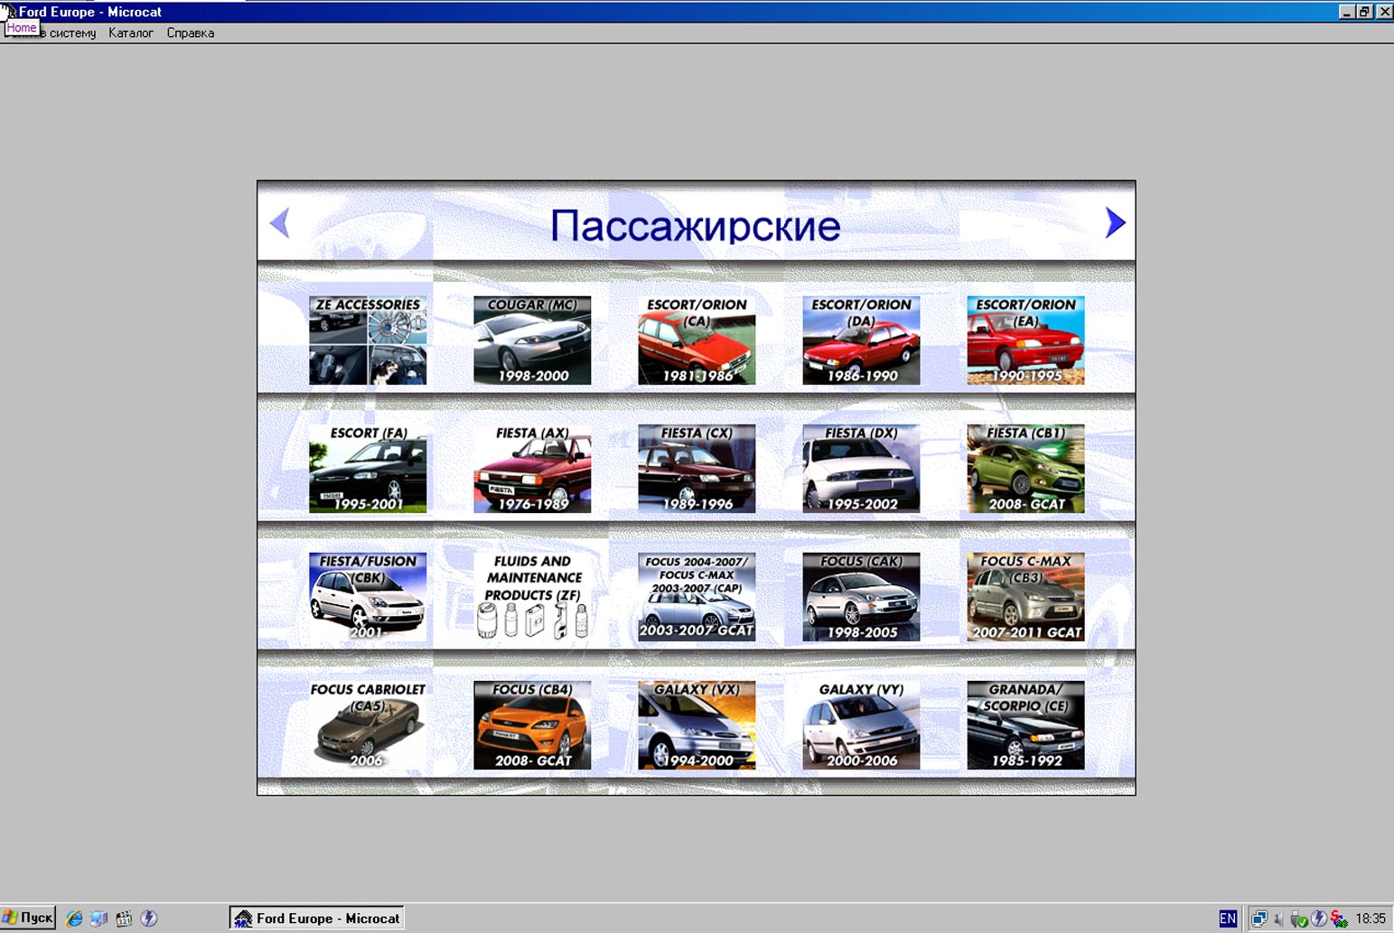Open Focus C-MAX (CB3) 2007-2011 tile

(1025, 597)
